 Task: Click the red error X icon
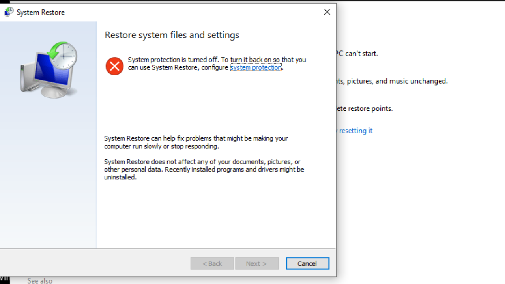click(x=114, y=65)
